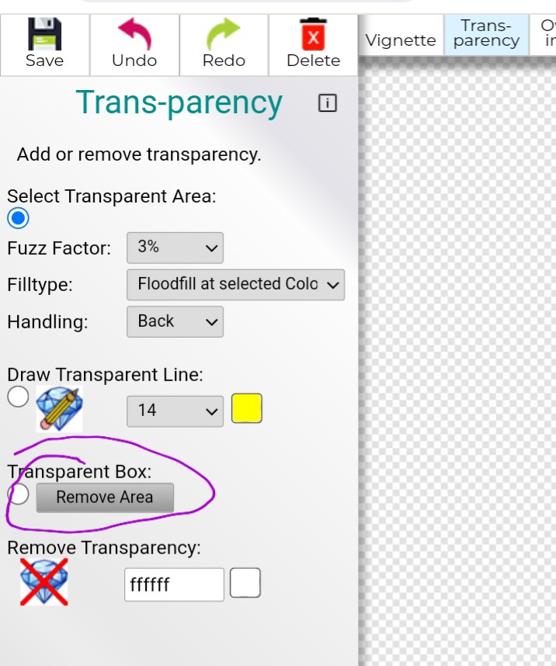Select the Transparent Area radio button
The height and width of the screenshot is (666, 556).
pyautogui.click(x=18, y=218)
